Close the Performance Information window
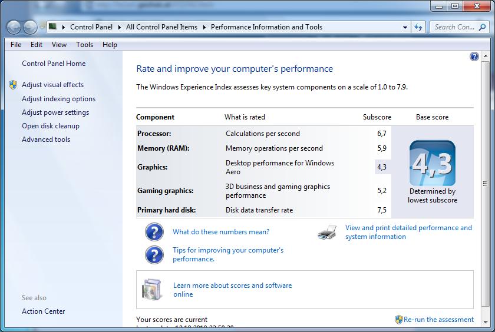The height and width of the screenshot is (332, 495). (477, 6)
